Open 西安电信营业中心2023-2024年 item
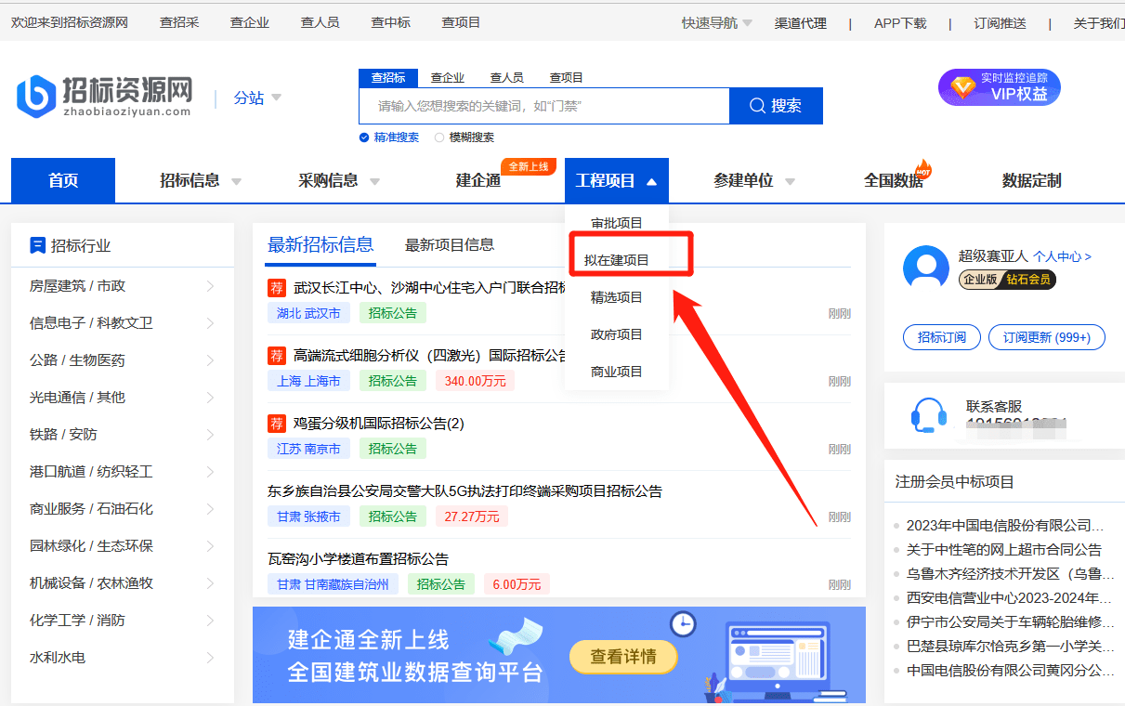The width and height of the screenshot is (1125, 706). click(x=1009, y=598)
